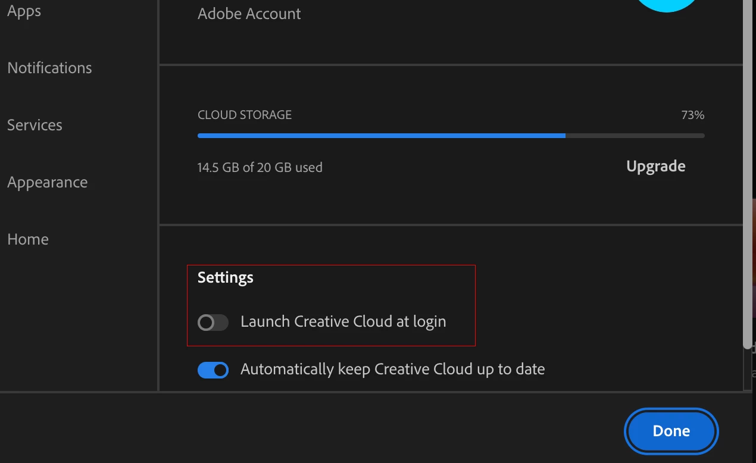Select the Services sidebar item

pos(35,125)
